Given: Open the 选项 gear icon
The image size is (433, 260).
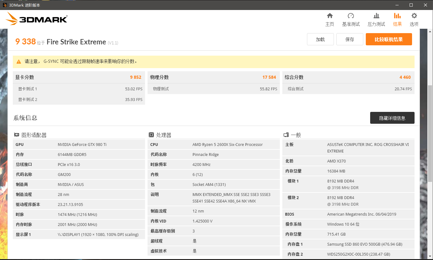Looking at the screenshot, I should click(414, 16).
